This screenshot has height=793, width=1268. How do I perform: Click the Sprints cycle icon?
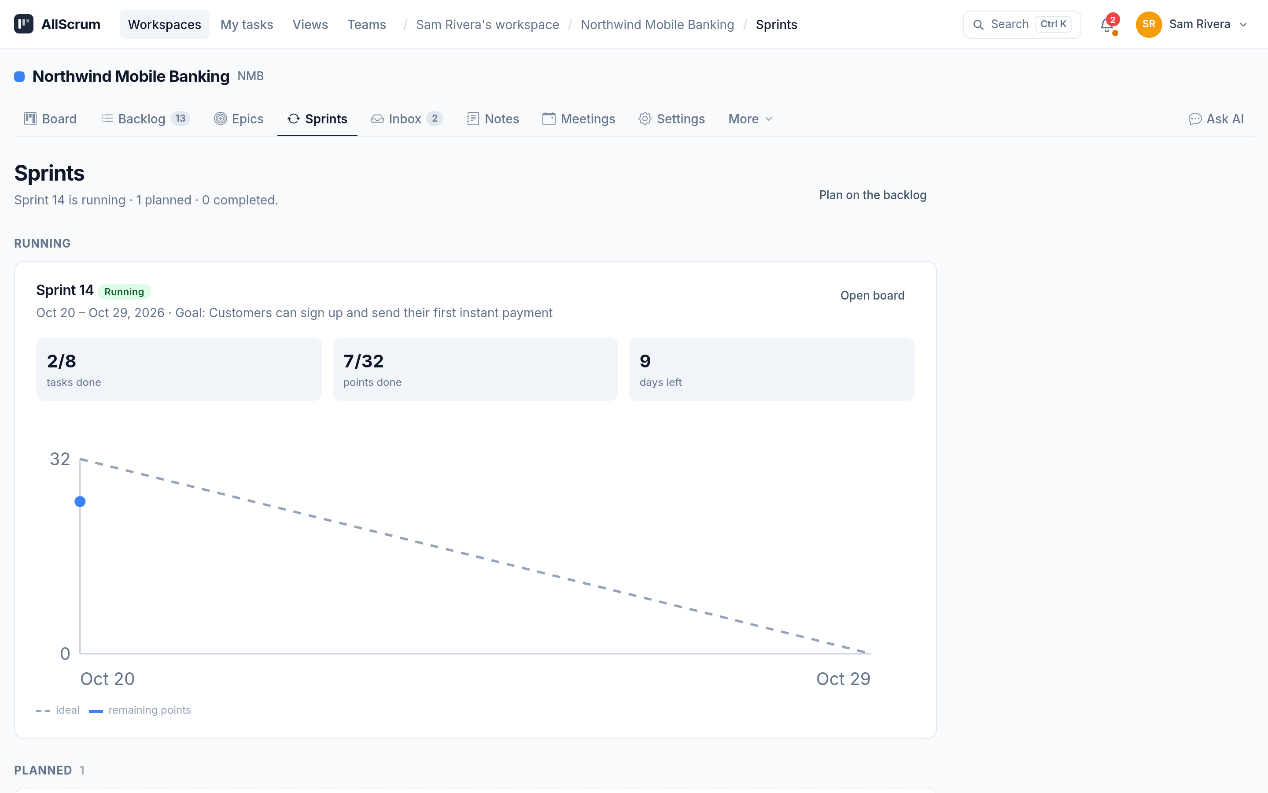pyautogui.click(x=293, y=119)
